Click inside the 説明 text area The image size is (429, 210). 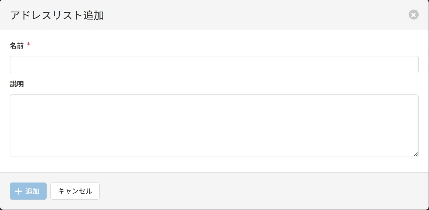[x=214, y=126]
